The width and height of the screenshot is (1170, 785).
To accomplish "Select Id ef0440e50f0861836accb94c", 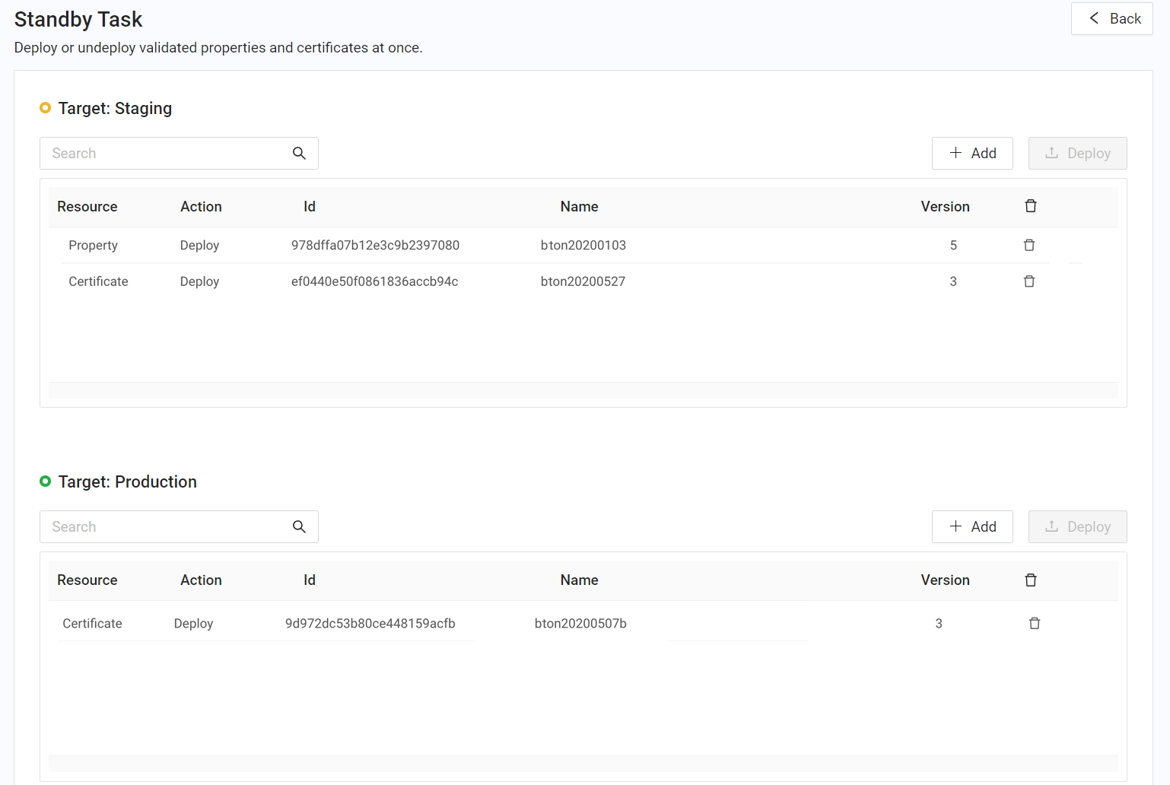I will (374, 281).
